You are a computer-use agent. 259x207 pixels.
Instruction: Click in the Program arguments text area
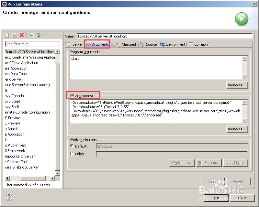click(156, 68)
